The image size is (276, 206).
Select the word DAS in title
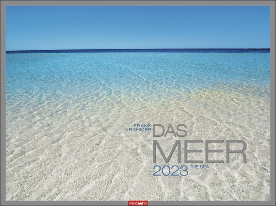(x=170, y=130)
